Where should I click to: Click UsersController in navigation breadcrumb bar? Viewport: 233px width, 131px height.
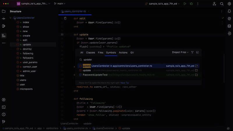coord(103,128)
